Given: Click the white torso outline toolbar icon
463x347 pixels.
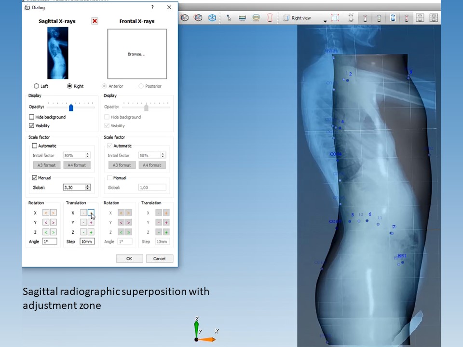Looking at the screenshot, I should pos(351,18).
